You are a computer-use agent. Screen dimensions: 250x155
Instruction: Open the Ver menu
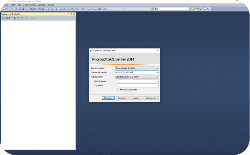pos(19,5)
